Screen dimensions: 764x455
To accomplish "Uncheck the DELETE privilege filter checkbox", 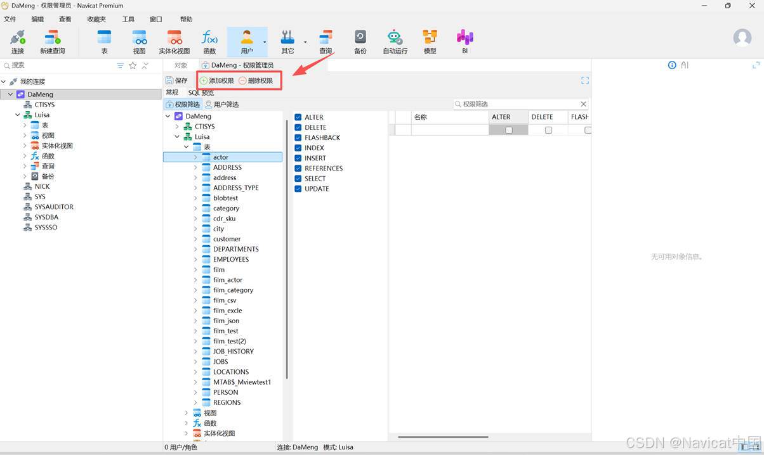I will click(298, 127).
